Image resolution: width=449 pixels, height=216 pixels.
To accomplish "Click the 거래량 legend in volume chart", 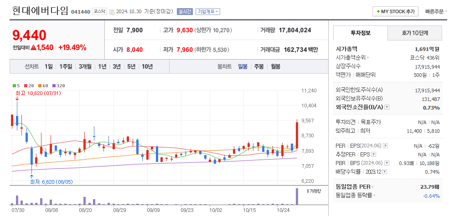I will tap(314, 191).
